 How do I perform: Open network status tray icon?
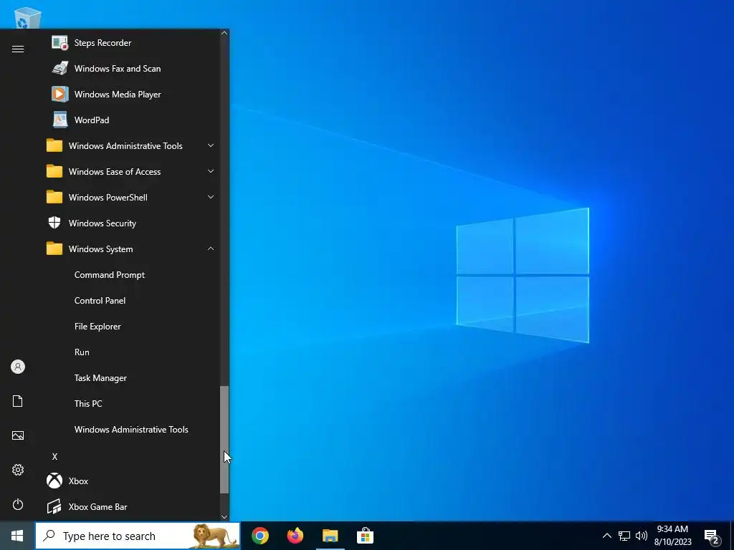point(624,536)
